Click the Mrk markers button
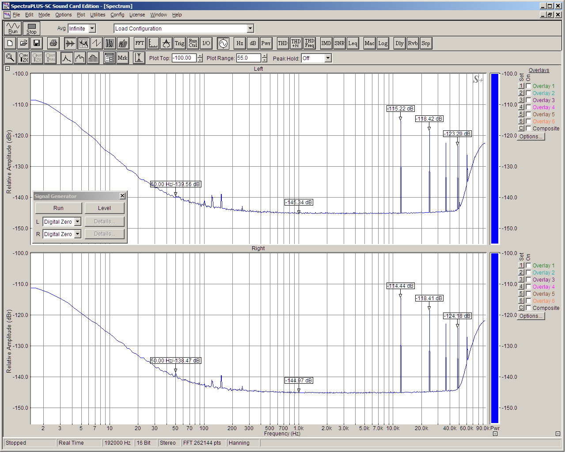 pyautogui.click(x=122, y=58)
